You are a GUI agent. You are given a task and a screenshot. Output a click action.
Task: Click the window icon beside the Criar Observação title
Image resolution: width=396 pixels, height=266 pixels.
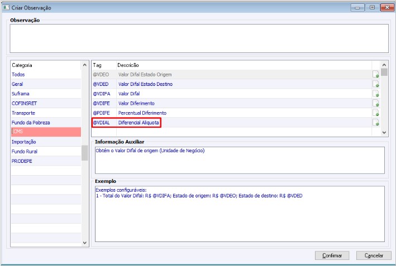tap(6, 8)
